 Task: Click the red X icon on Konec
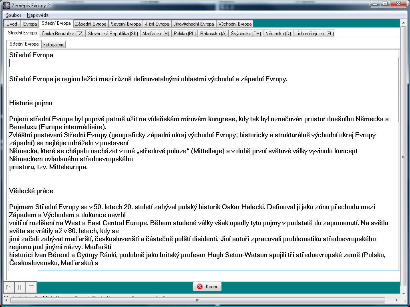click(200, 286)
